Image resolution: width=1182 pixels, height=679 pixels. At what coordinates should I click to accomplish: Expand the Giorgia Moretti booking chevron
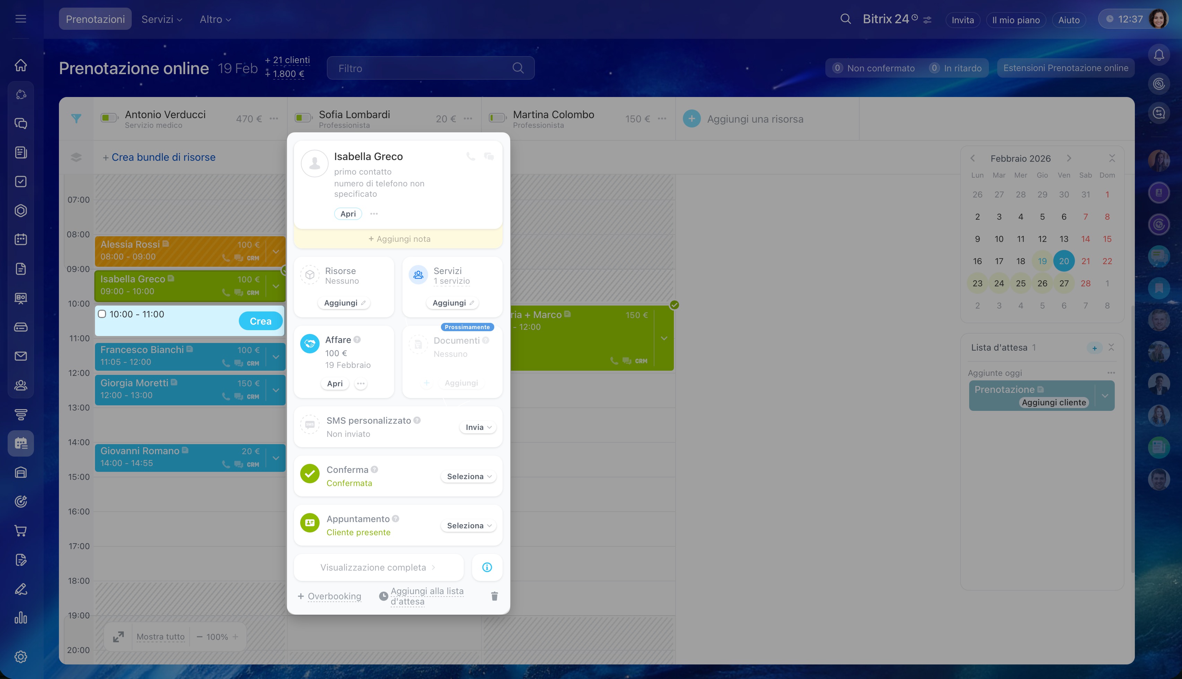pyautogui.click(x=276, y=390)
